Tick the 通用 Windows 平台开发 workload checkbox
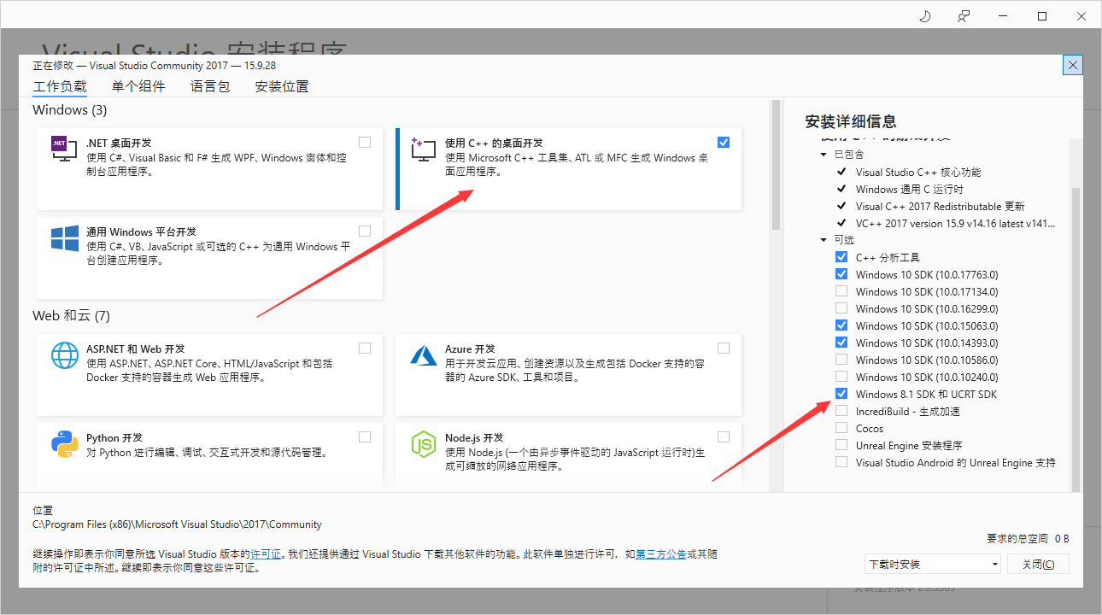 point(365,231)
